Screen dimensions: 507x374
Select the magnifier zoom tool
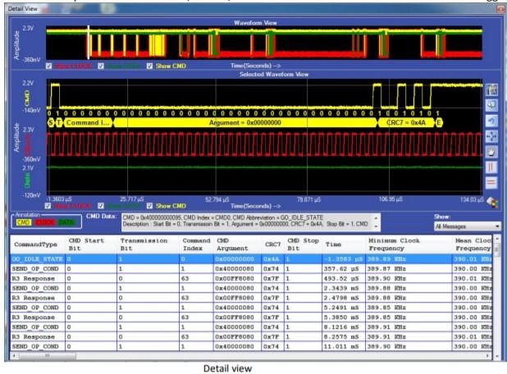[x=492, y=106]
